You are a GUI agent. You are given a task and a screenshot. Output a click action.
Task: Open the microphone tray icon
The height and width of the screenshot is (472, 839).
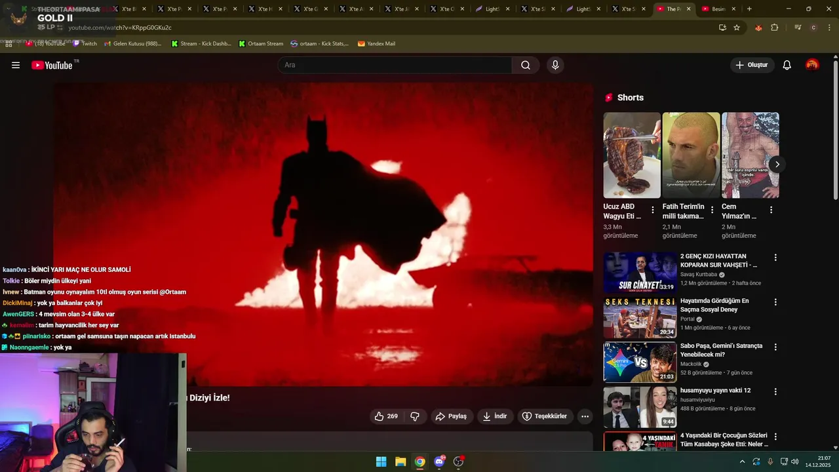click(x=770, y=462)
